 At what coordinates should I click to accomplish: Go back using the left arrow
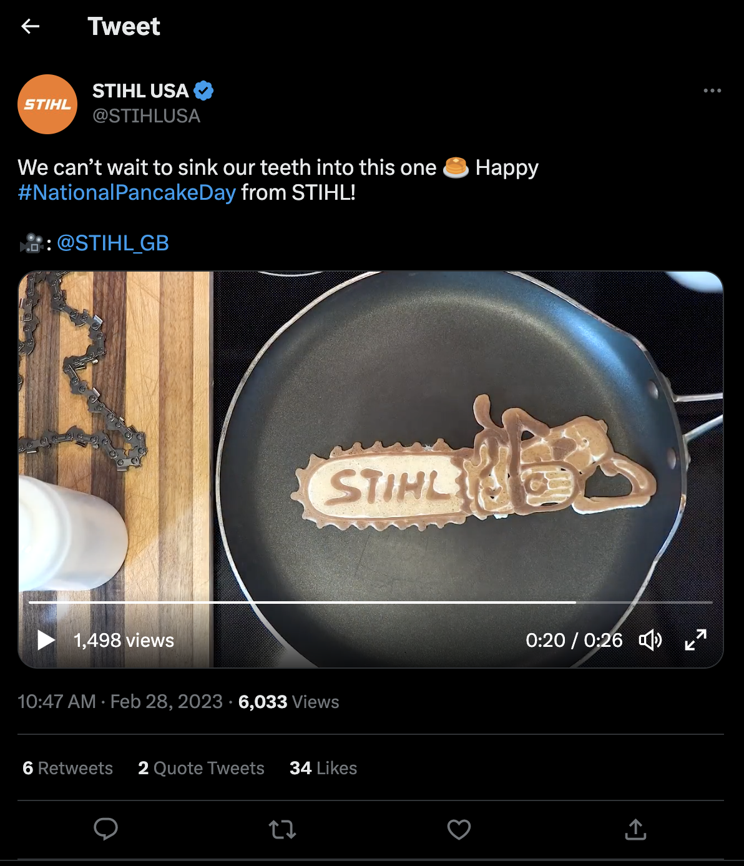[x=30, y=26]
